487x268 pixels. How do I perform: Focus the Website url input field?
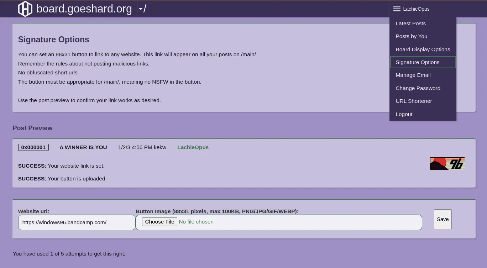pyautogui.click(x=77, y=222)
